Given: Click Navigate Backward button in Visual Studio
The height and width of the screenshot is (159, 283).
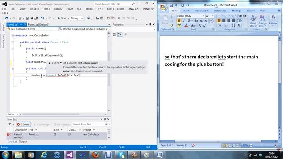Looking at the screenshot, I should [7, 18].
